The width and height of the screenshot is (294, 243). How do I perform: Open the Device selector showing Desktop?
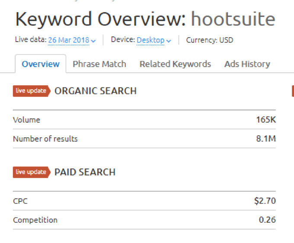(150, 40)
